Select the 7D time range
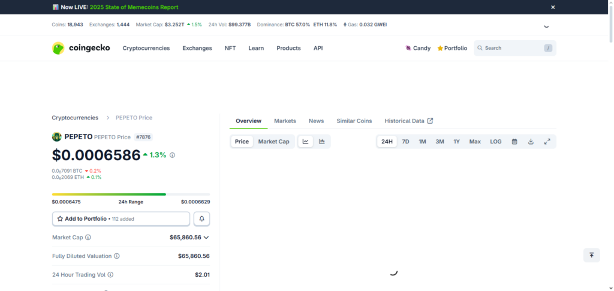Screen dimensions: 614x291 pyautogui.click(x=405, y=142)
